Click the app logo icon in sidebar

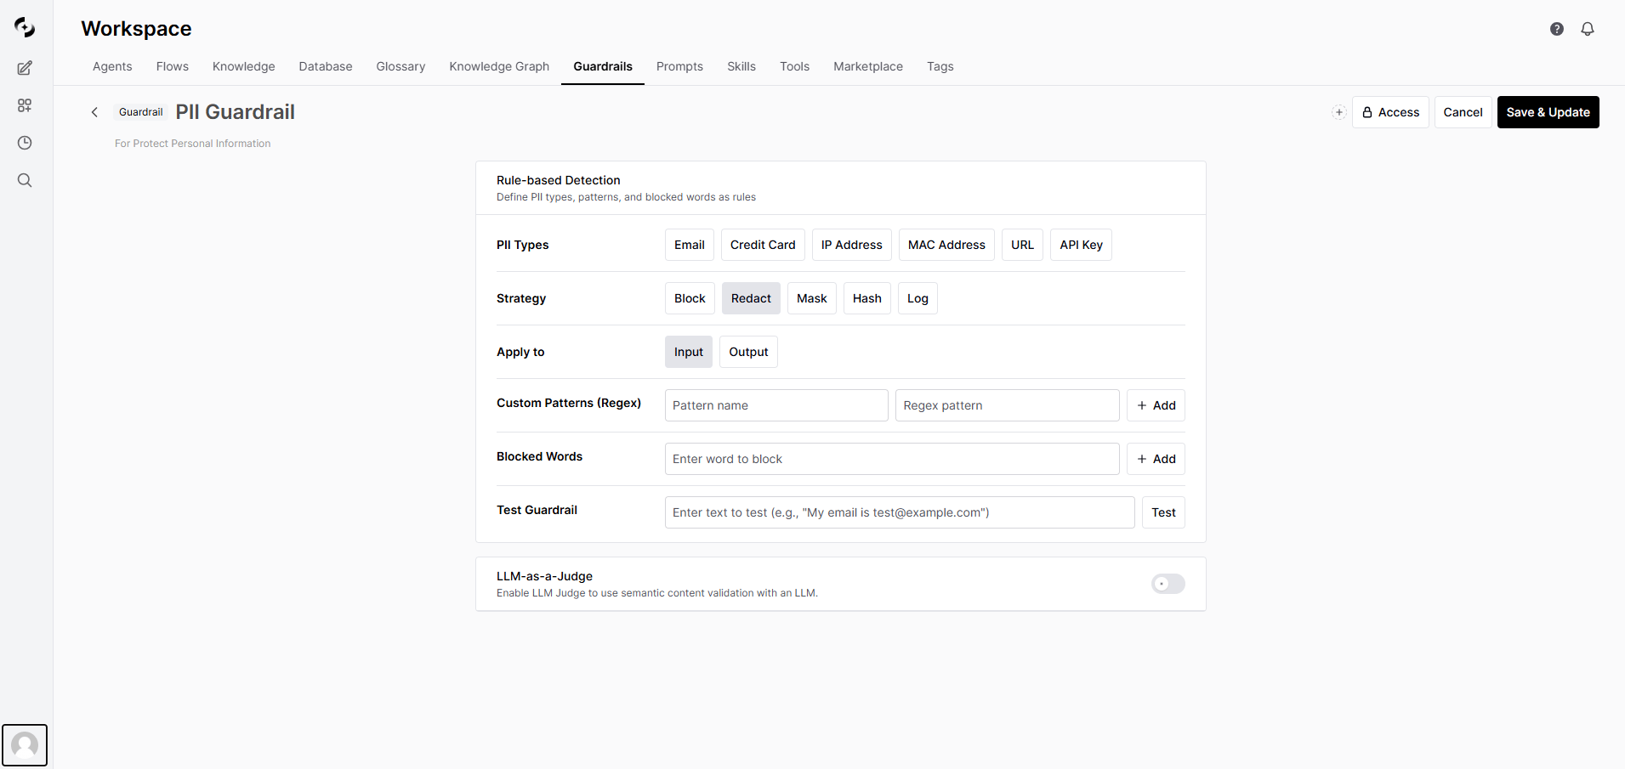(x=25, y=28)
